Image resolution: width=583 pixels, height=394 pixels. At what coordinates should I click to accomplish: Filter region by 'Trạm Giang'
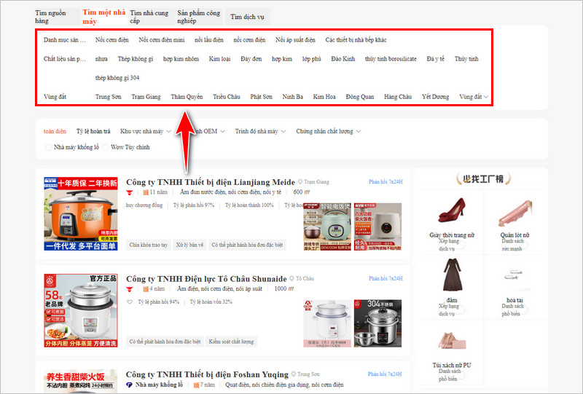click(146, 97)
